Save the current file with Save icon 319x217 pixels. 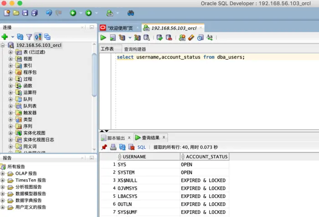pos(25,13)
